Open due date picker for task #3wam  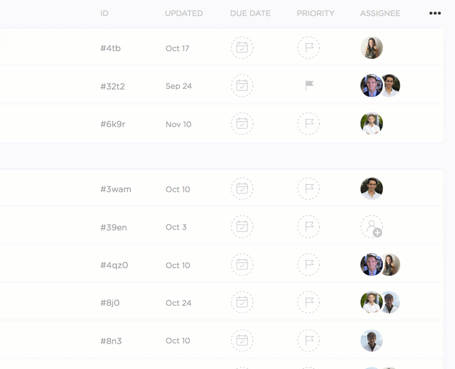click(x=242, y=189)
